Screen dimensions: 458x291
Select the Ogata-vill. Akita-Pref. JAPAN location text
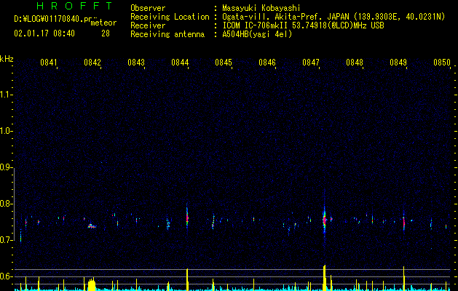coord(285,17)
